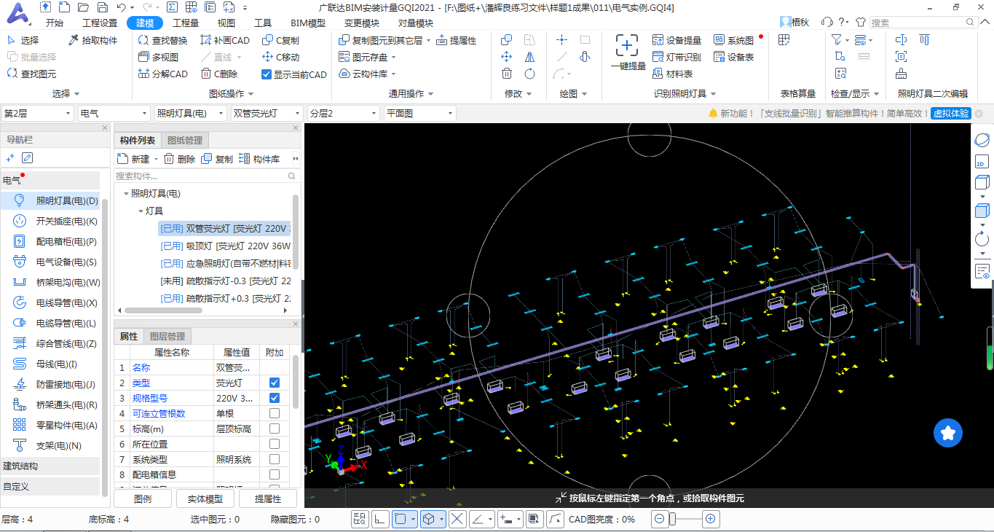
Task: Click the C移动 tool
Action: (x=280, y=57)
